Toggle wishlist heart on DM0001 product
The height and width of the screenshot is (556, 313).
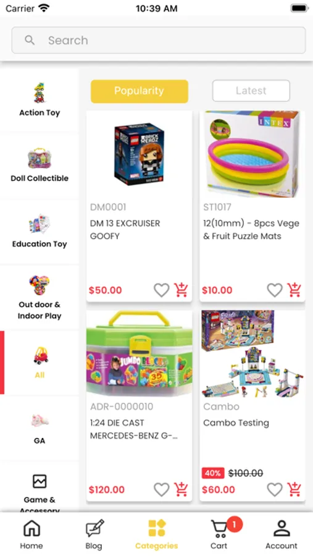point(161,290)
